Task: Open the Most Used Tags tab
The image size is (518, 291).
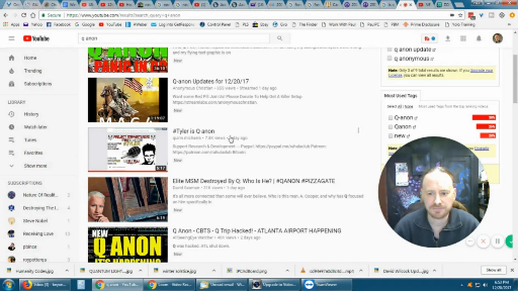Action: point(400,96)
